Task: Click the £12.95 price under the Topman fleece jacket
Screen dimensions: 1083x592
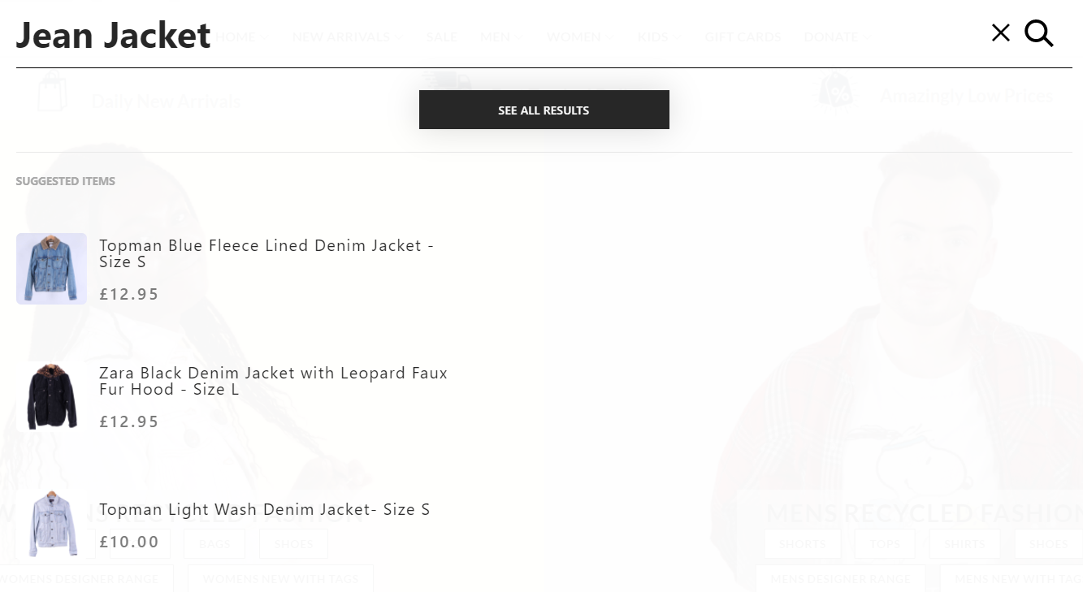Action: [x=129, y=294]
